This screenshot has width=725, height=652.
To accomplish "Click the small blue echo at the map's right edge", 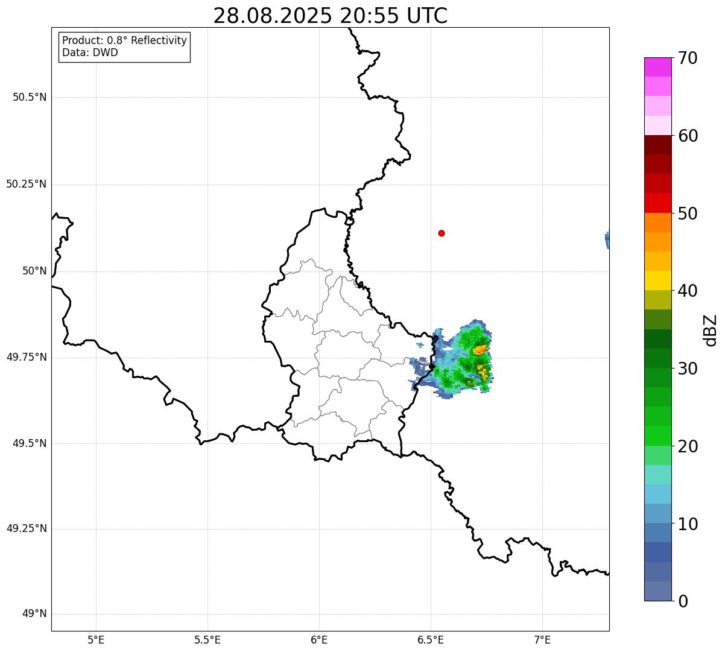I will tap(607, 239).
